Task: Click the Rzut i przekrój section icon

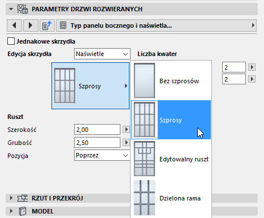Action: (x=23, y=198)
